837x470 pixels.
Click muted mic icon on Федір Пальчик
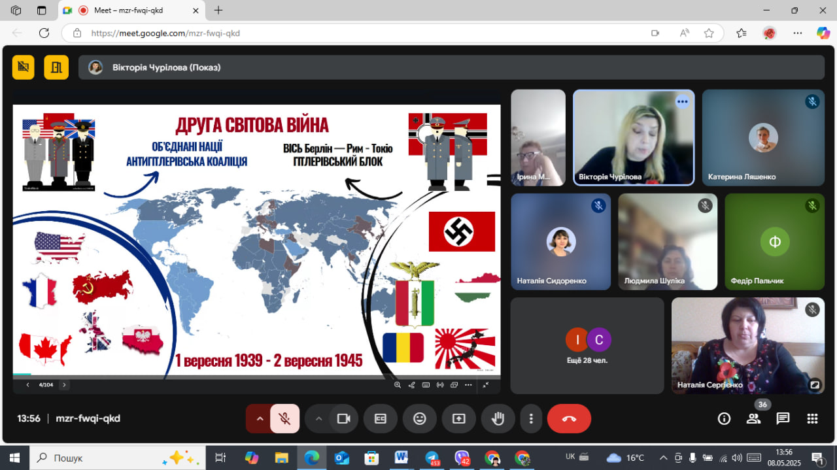[812, 205]
